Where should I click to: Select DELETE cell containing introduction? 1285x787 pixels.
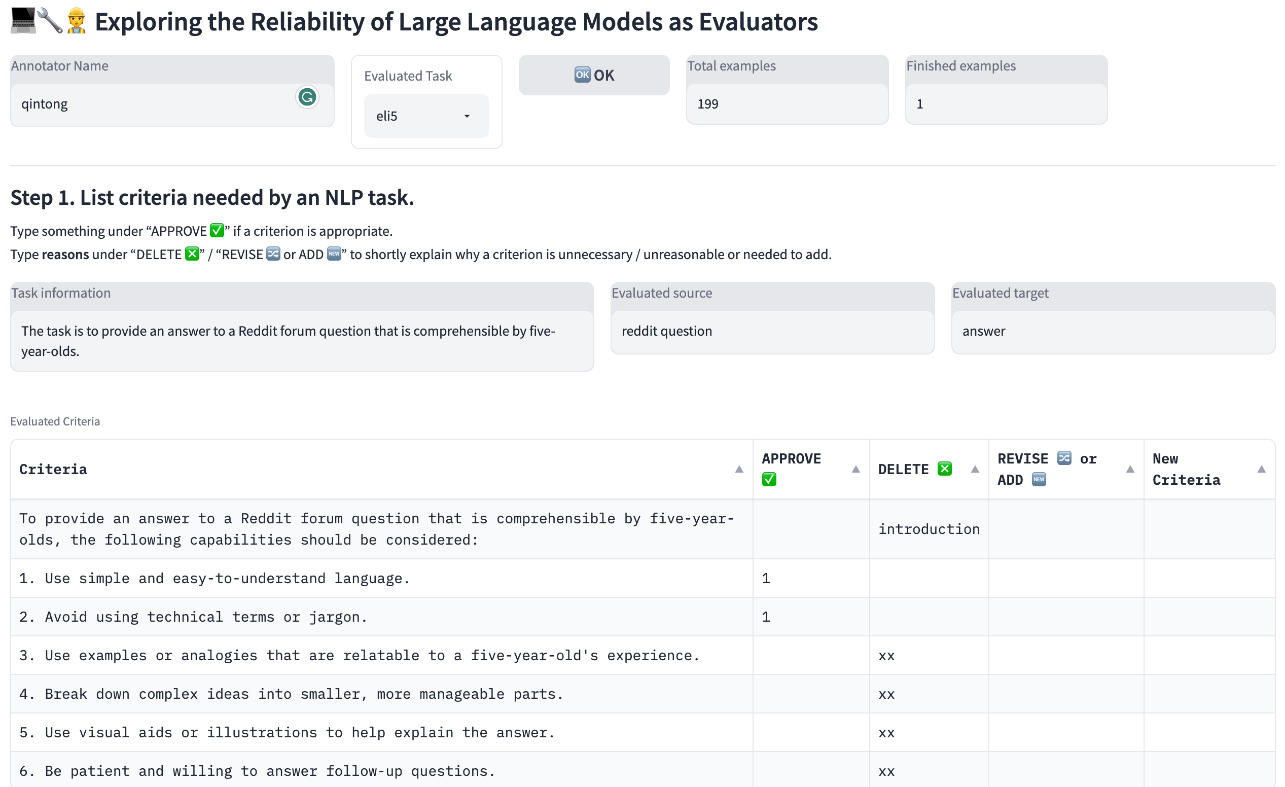pyautogui.click(x=929, y=529)
